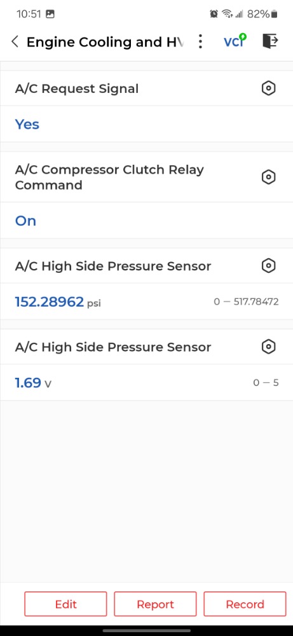Tap the picture notification icon in status bar

pyautogui.click(x=50, y=14)
